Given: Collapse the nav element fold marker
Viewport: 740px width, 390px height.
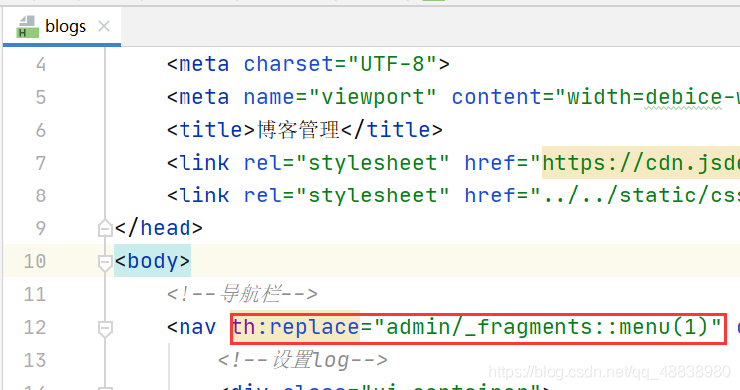Looking at the screenshot, I should coord(105,328).
